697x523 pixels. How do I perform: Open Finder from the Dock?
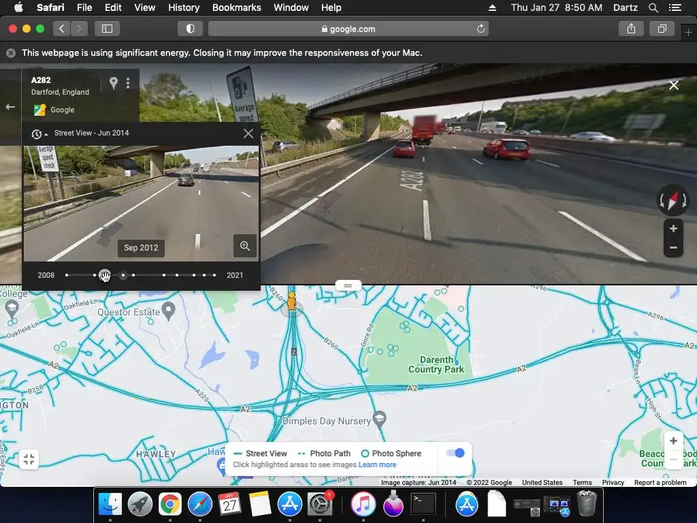click(110, 505)
